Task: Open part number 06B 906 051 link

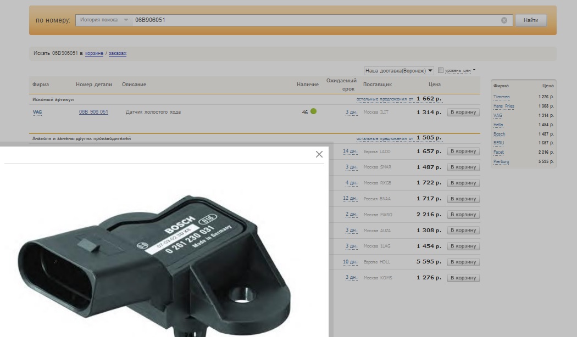Action: coord(93,112)
